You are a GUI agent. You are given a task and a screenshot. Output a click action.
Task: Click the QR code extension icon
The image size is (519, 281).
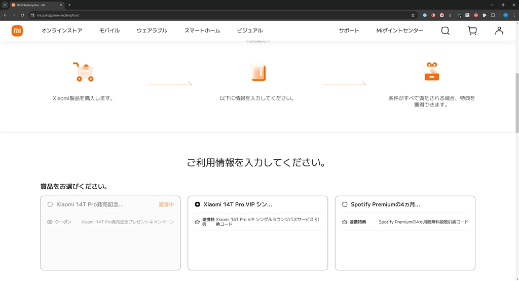click(x=467, y=15)
